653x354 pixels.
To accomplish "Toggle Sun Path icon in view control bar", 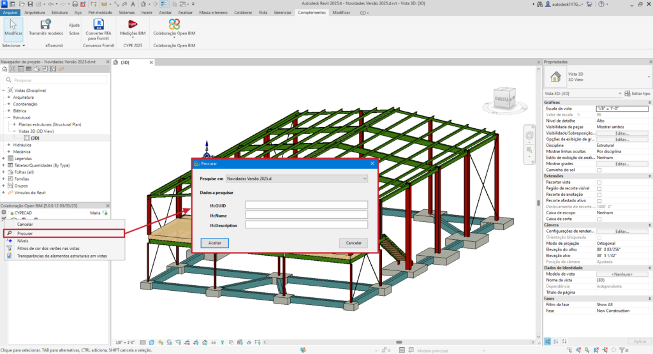I will tap(160, 343).
